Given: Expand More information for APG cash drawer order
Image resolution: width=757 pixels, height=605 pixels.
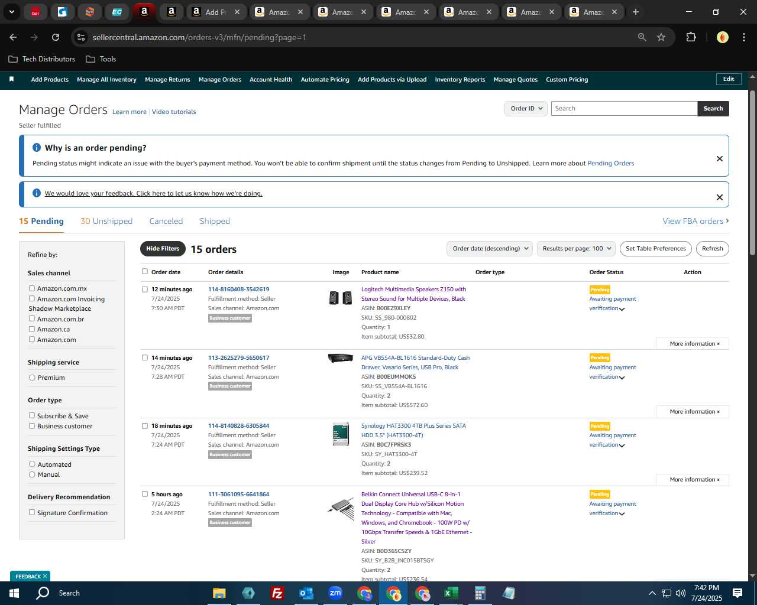Looking at the screenshot, I should (693, 412).
